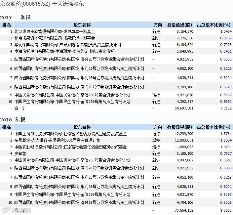The image size is (233, 215).
Task: Click percentage value 0.6340
Action: click(226, 160)
